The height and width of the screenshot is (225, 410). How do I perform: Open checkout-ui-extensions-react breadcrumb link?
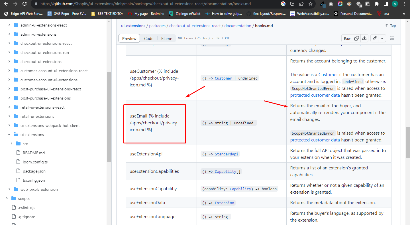[x=195, y=26]
